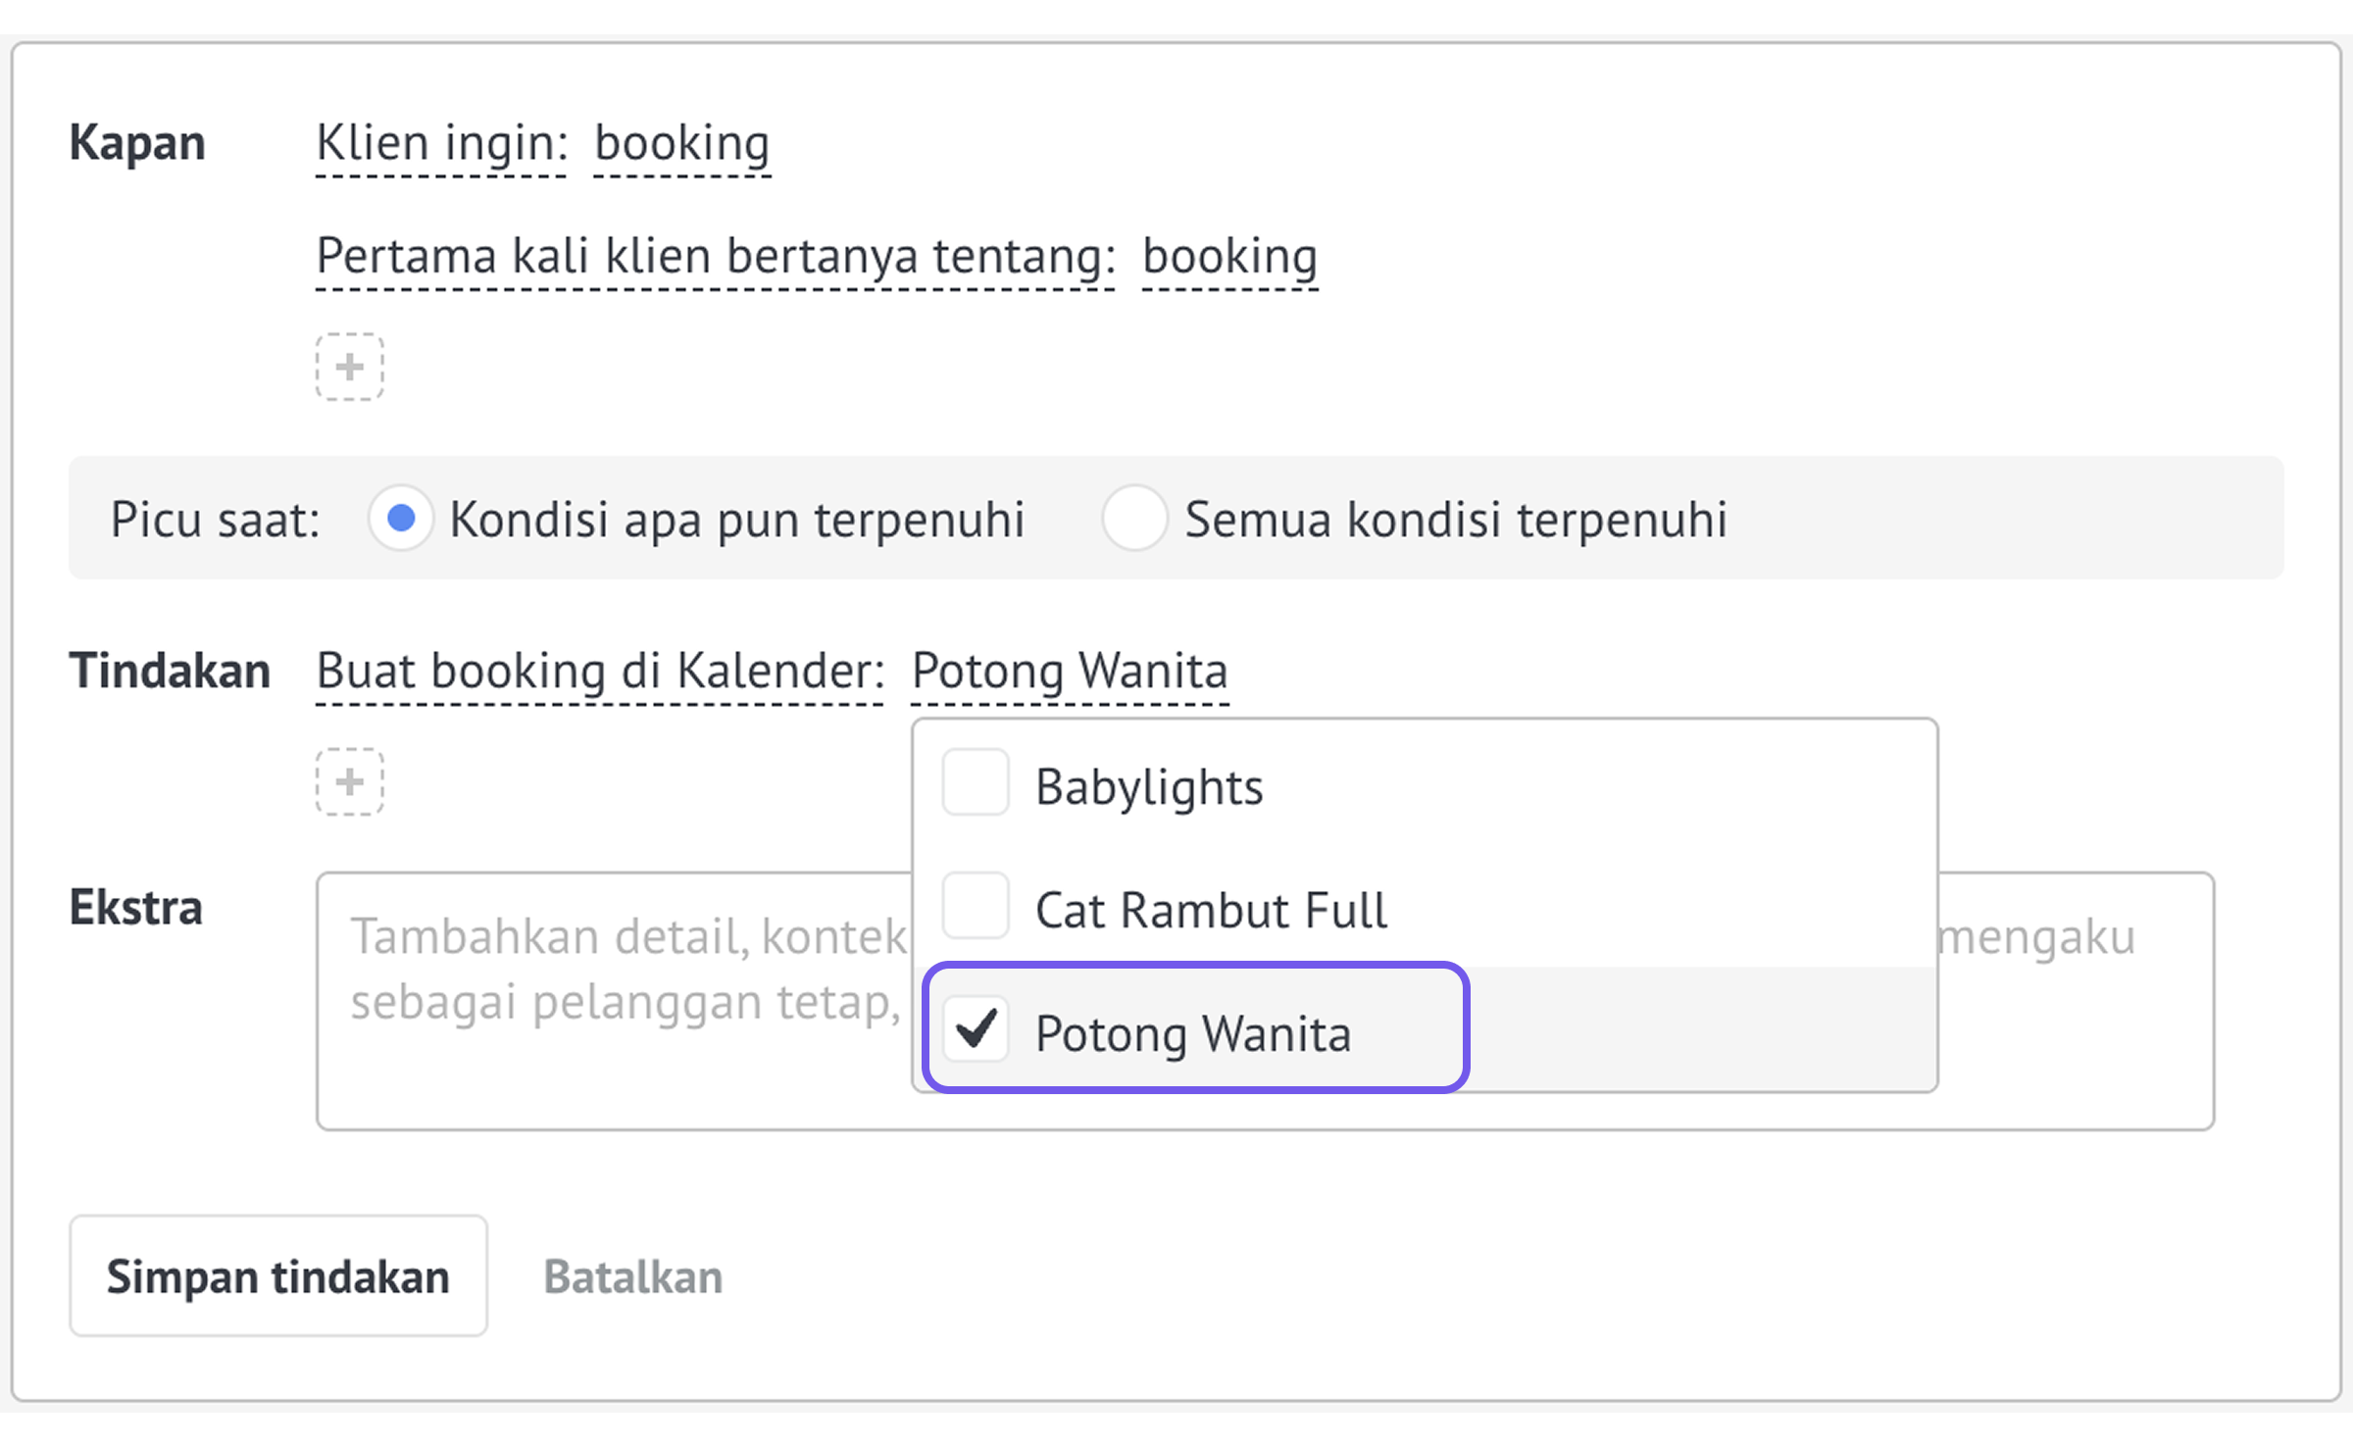
Task: Select 'Semua kondisi terpenuhi' radio button
Action: (x=1134, y=518)
